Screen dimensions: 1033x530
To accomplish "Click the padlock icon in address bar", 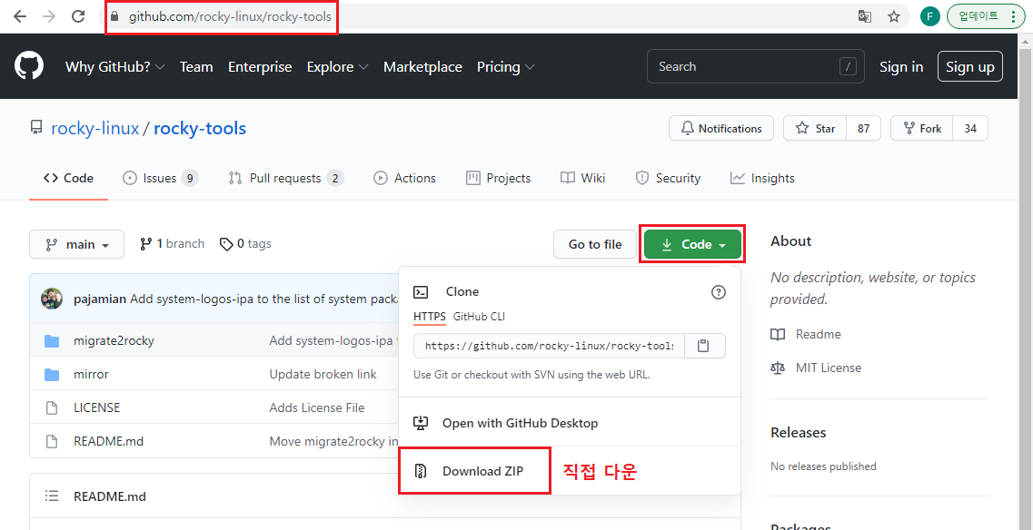I will 115,16.
